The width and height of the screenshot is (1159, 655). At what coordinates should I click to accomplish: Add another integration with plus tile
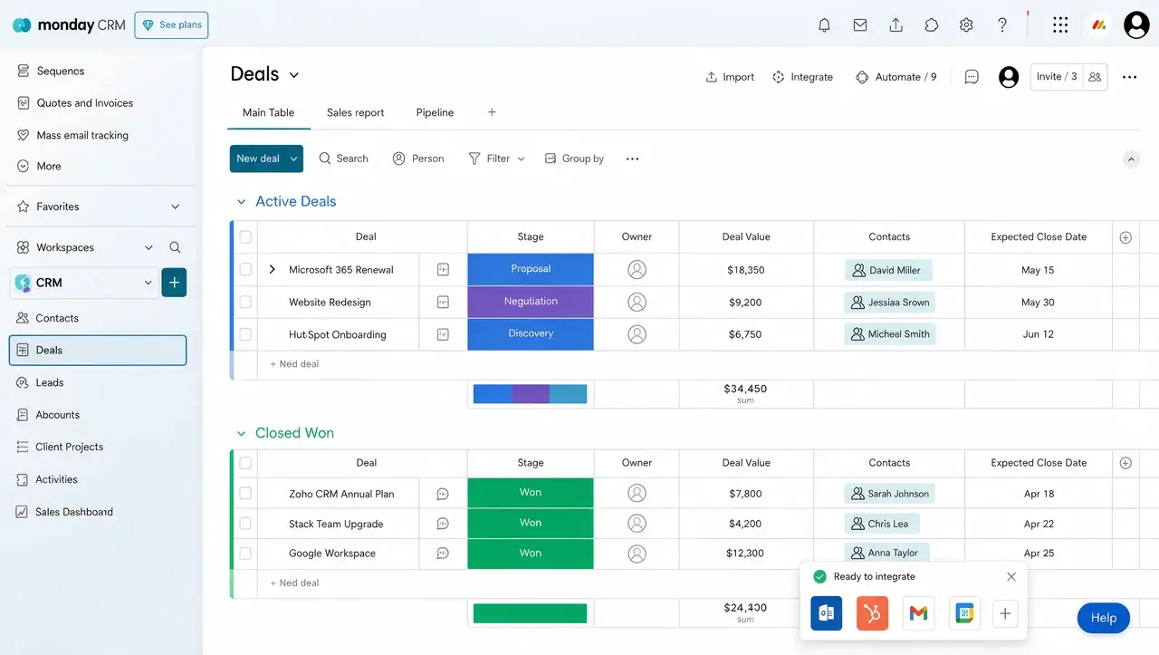[1005, 613]
